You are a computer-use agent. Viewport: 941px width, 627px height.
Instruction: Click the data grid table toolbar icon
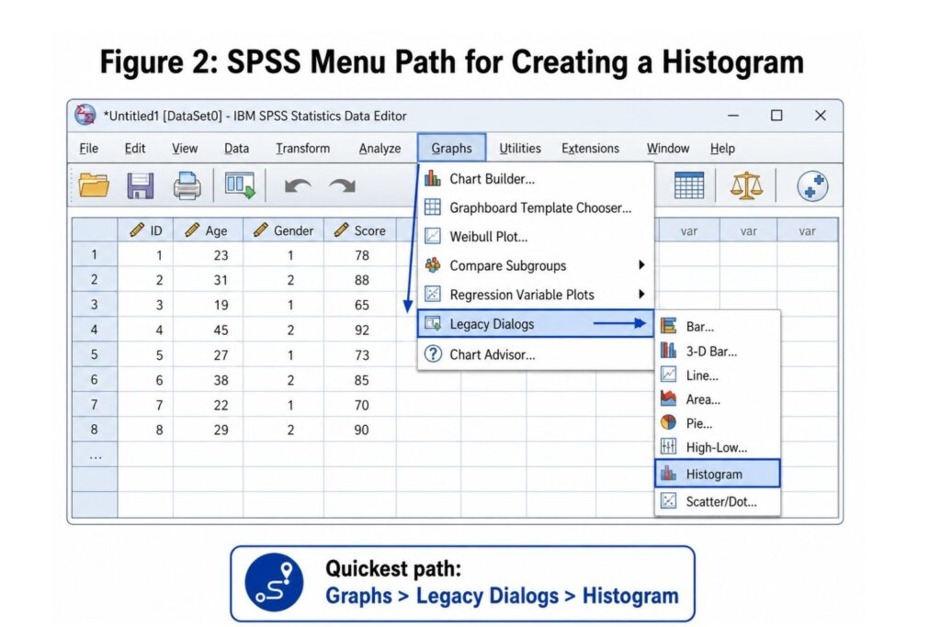click(689, 185)
